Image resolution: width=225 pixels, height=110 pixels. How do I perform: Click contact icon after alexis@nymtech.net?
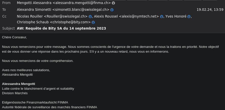(x=161, y=17)
